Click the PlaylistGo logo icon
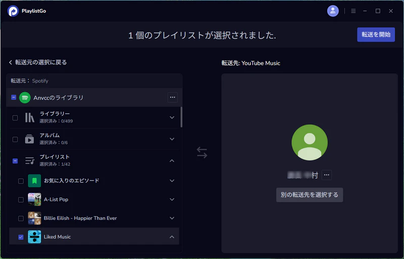The height and width of the screenshot is (259, 404). 13,11
